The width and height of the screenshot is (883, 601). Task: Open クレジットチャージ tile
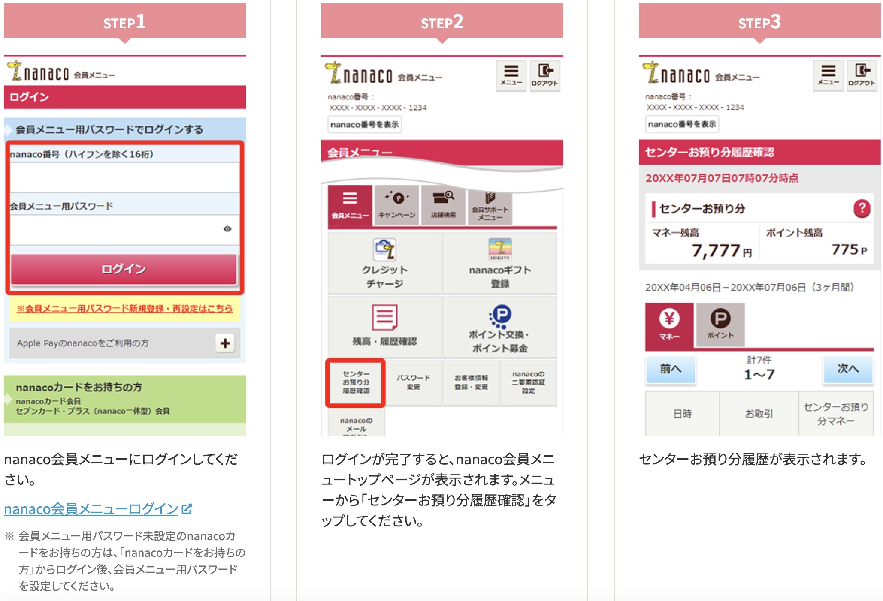(385, 263)
